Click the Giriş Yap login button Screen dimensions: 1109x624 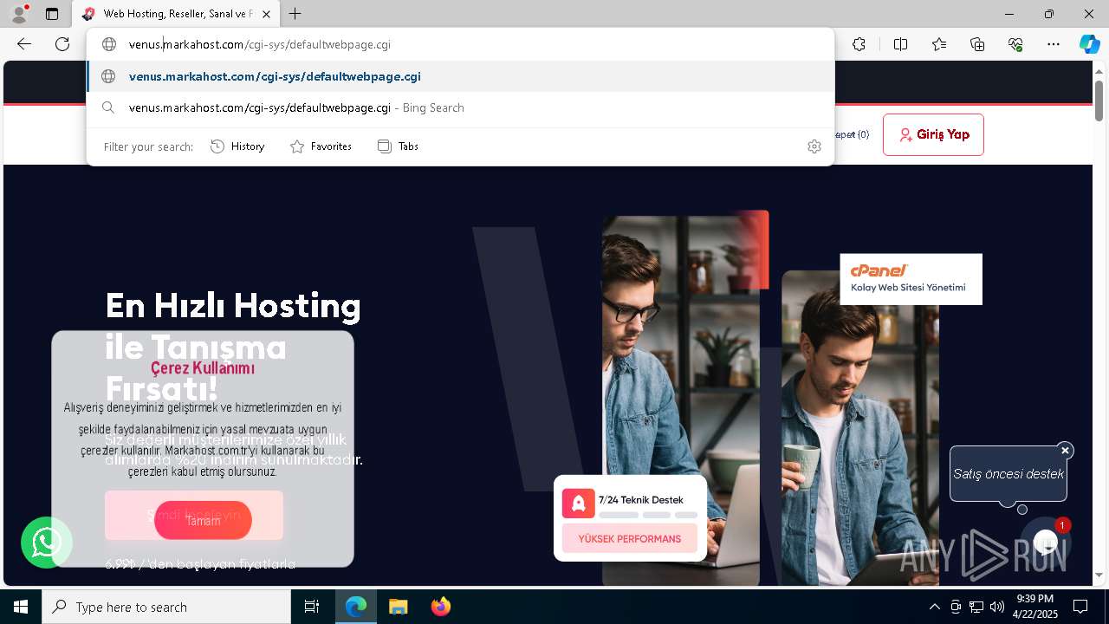click(x=933, y=134)
